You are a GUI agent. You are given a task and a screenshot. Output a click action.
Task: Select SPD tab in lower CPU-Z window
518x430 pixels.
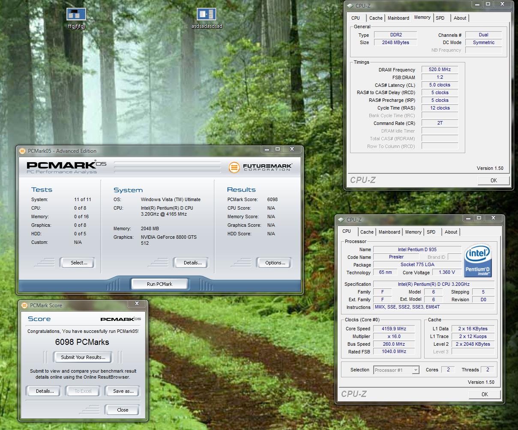click(431, 232)
